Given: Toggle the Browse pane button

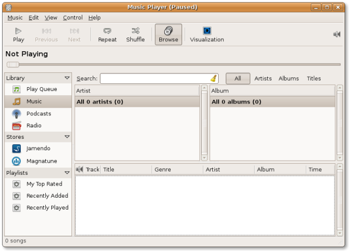Looking at the screenshot, I should pyautogui.click(x=169, y=34).
